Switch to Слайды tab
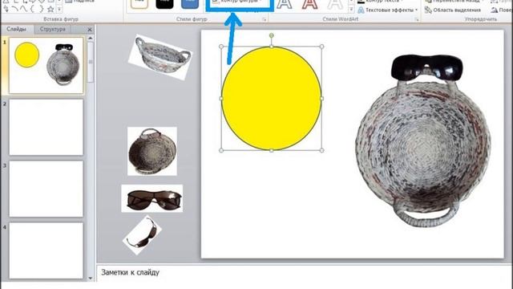 tap(16, 29)
